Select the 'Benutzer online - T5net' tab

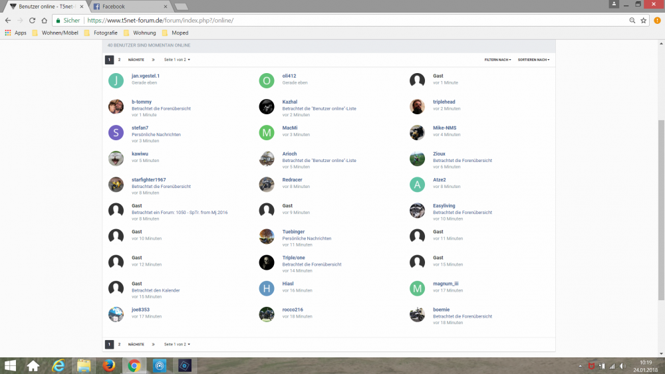pyautogui.click(x=46, y=7)
